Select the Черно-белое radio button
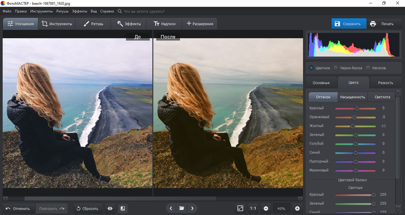This screenshot has height=215, width=405. tap(336, 68)
